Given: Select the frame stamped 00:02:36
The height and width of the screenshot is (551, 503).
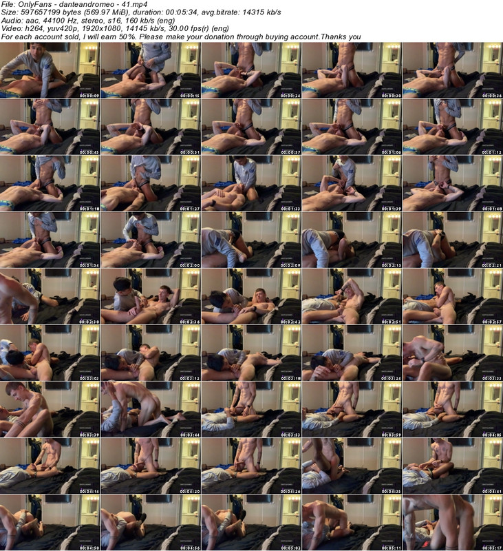Looking at the screenshot, I should click(x=151, y=295).
